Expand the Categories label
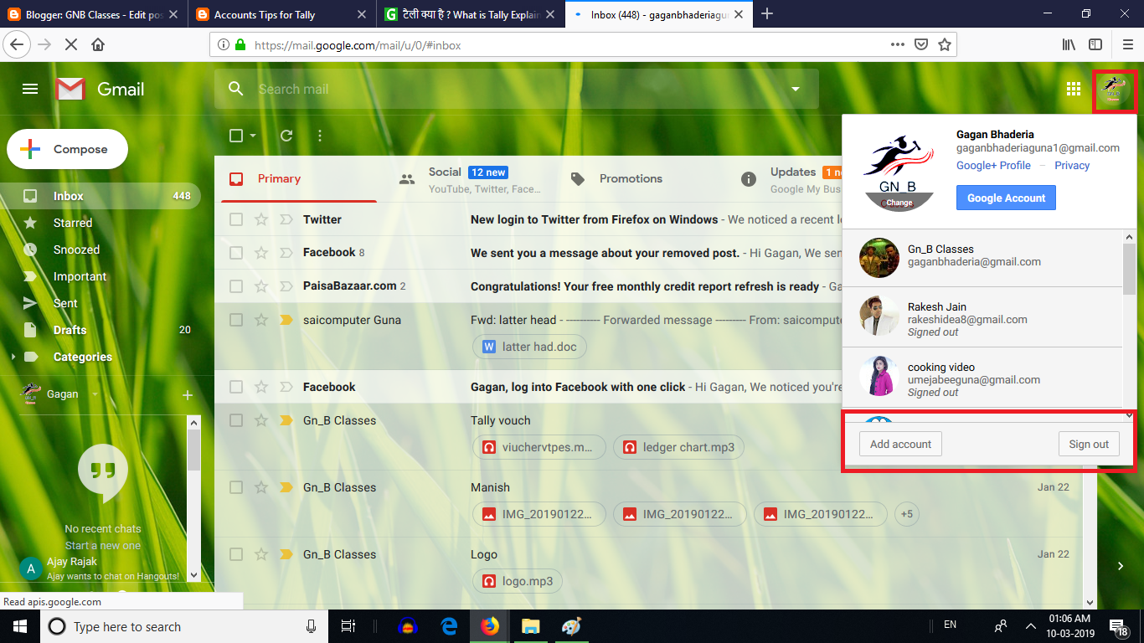The width and height of the screenshot is (1144, 643). pos(13,357)
